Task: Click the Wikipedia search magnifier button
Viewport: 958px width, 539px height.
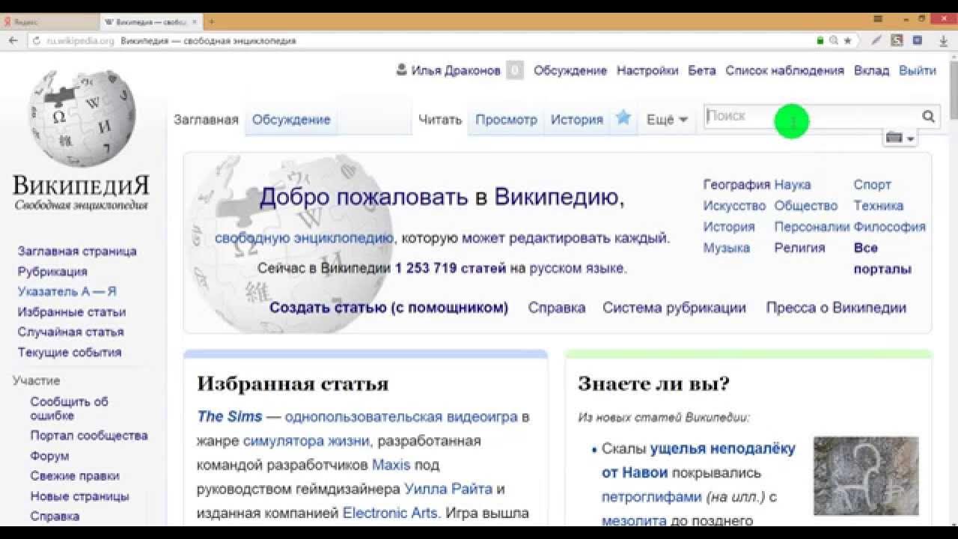Action: 928,116
